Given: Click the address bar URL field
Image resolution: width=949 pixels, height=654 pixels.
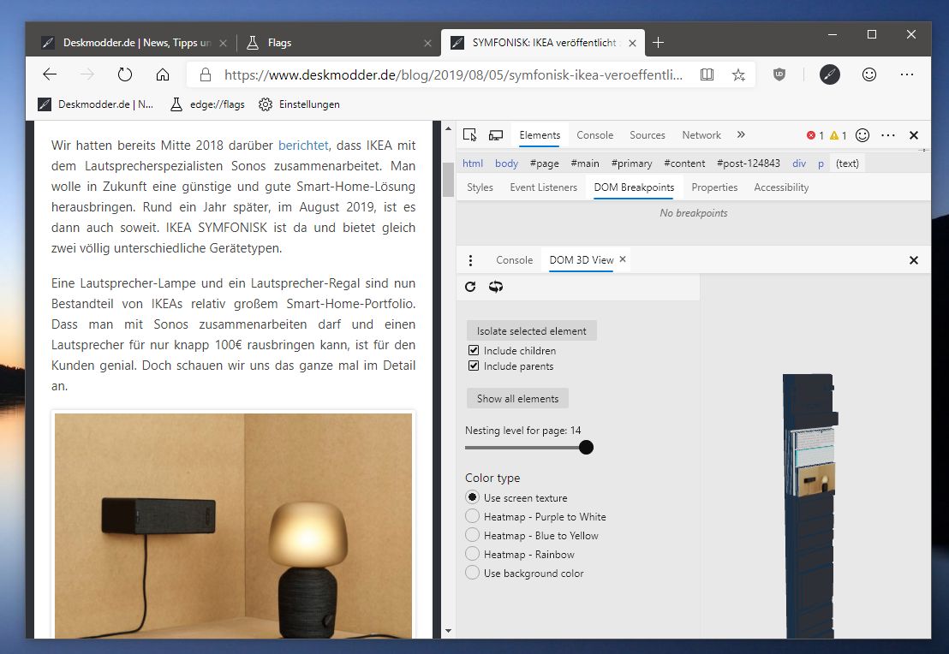Looking at the screenshot, I should click(453, 74).
